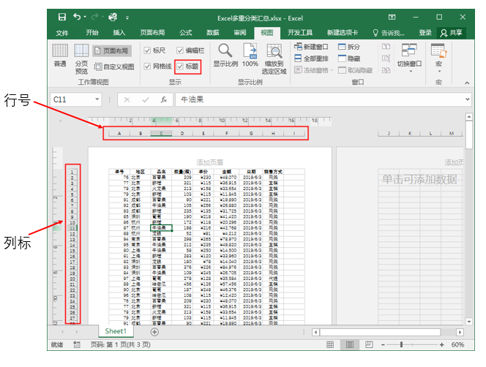
Task: Click Sign in (登录)
Action: (x=425, y=33)
